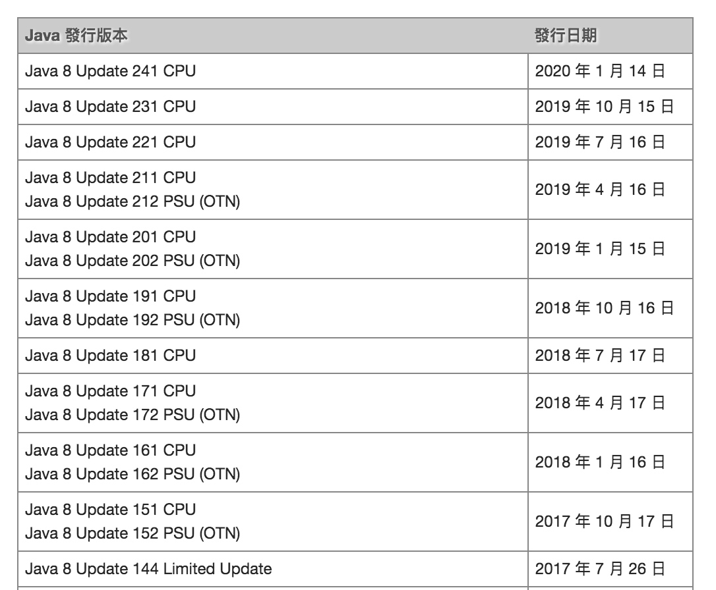
Task: Select Java 8 Update 144 Limited Update
Action: pos(148,569)
